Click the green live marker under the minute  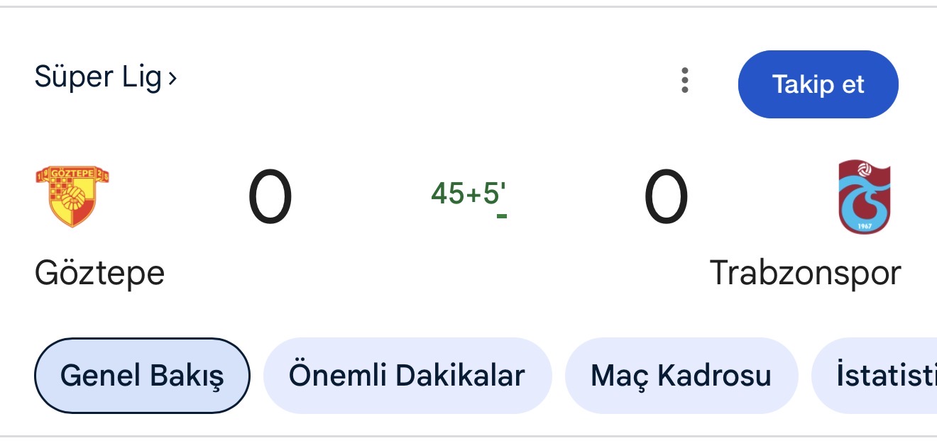pos(501,215)
